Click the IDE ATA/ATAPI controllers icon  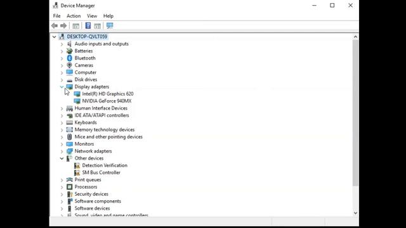pos(69,115)
